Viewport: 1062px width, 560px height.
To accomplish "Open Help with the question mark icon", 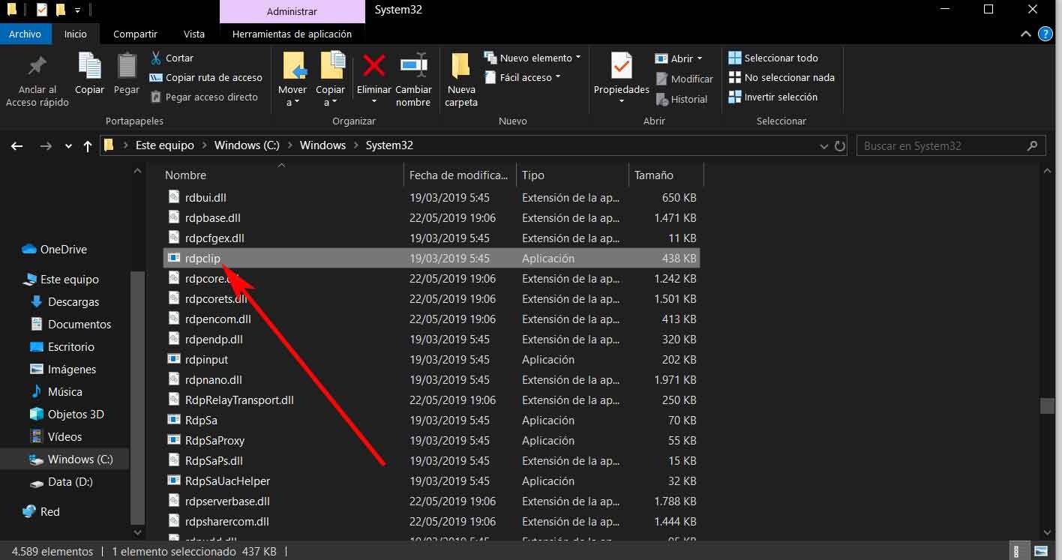I will tap(1045, 34).
